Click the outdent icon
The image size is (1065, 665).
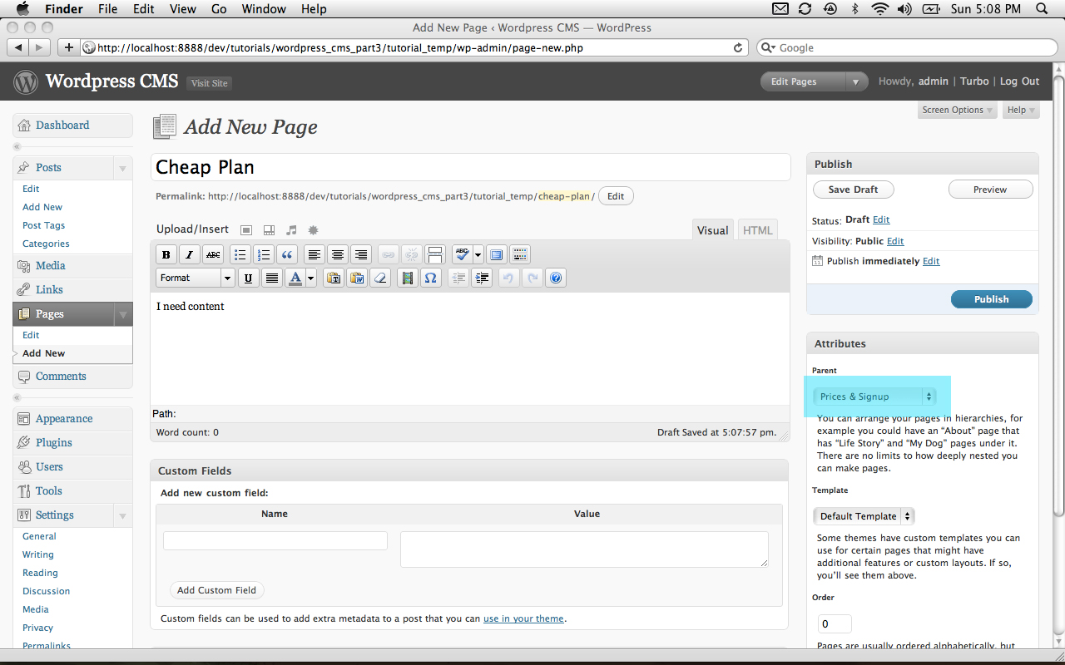coord(458,278)
